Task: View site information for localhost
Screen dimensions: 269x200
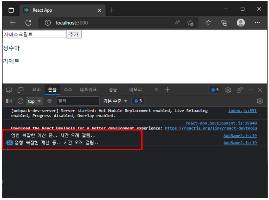Action: pyautogui.click(x=48, y=23)
